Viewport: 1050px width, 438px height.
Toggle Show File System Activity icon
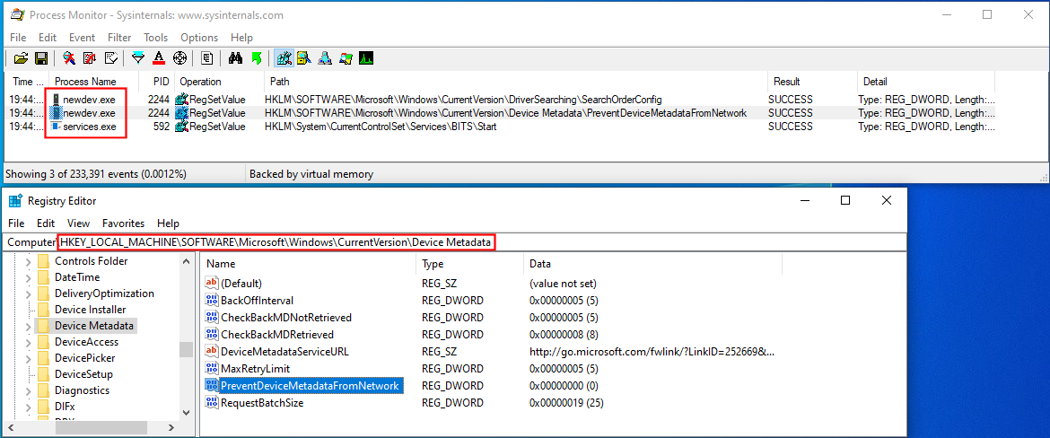tap(303, 58)
